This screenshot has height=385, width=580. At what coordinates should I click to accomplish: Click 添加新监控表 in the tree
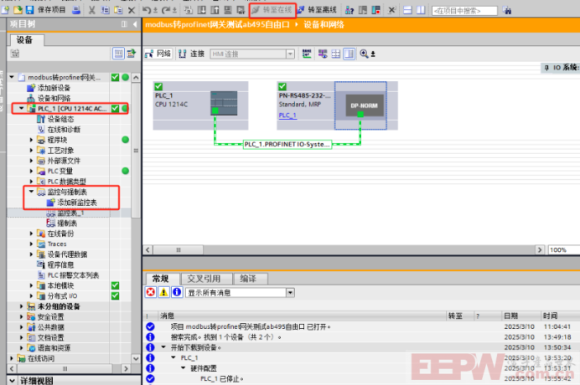(77, 203)
